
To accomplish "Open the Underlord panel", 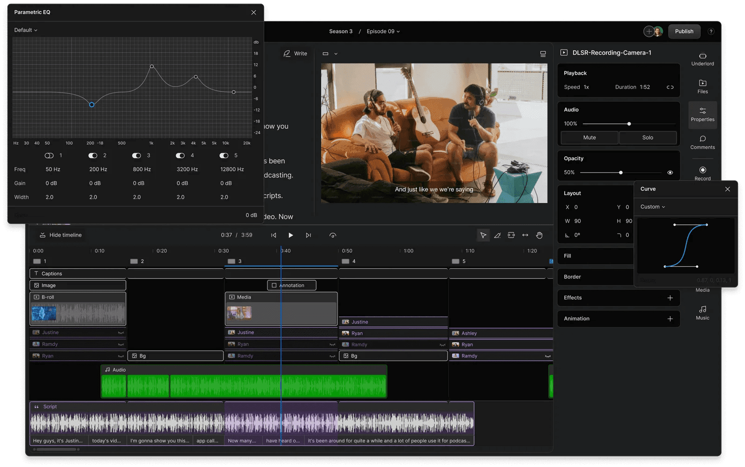I will click(702, 59).
